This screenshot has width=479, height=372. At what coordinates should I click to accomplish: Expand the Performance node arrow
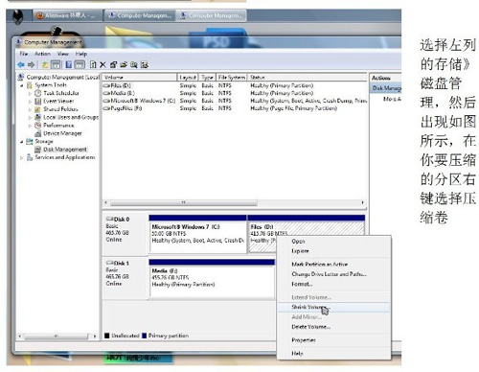tap(30, 126)
